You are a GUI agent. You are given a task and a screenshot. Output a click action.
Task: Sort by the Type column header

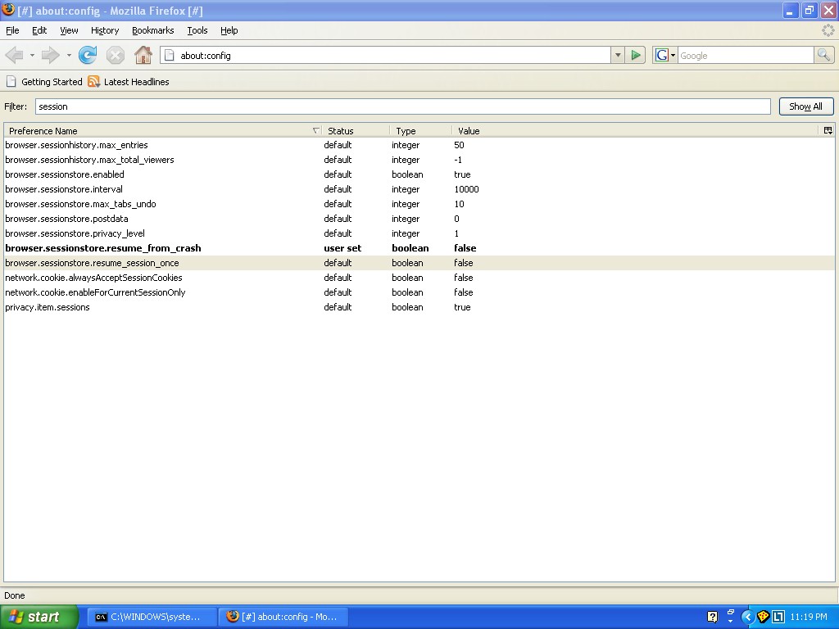tap(421, 130)
